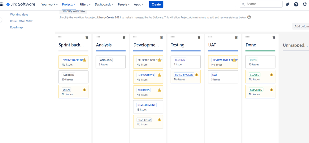Screen dimensions: 309x143
Task: Open the Working days settings link
Action: click(x=19, y=14)
